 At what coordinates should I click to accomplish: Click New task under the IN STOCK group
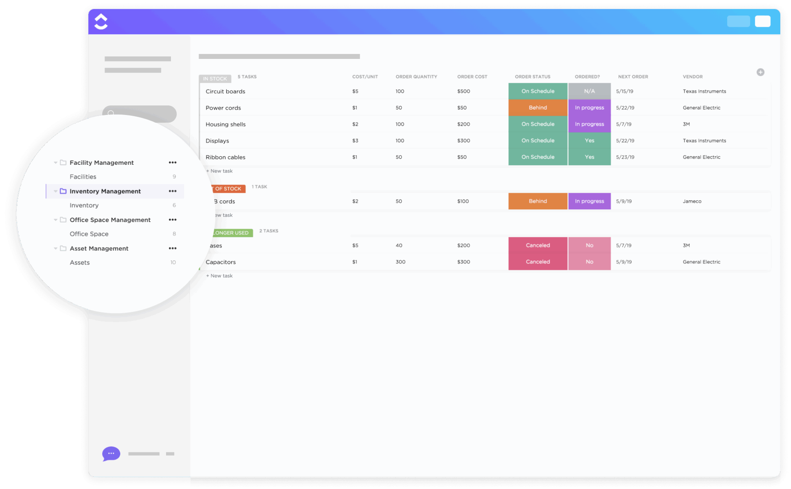219,171
